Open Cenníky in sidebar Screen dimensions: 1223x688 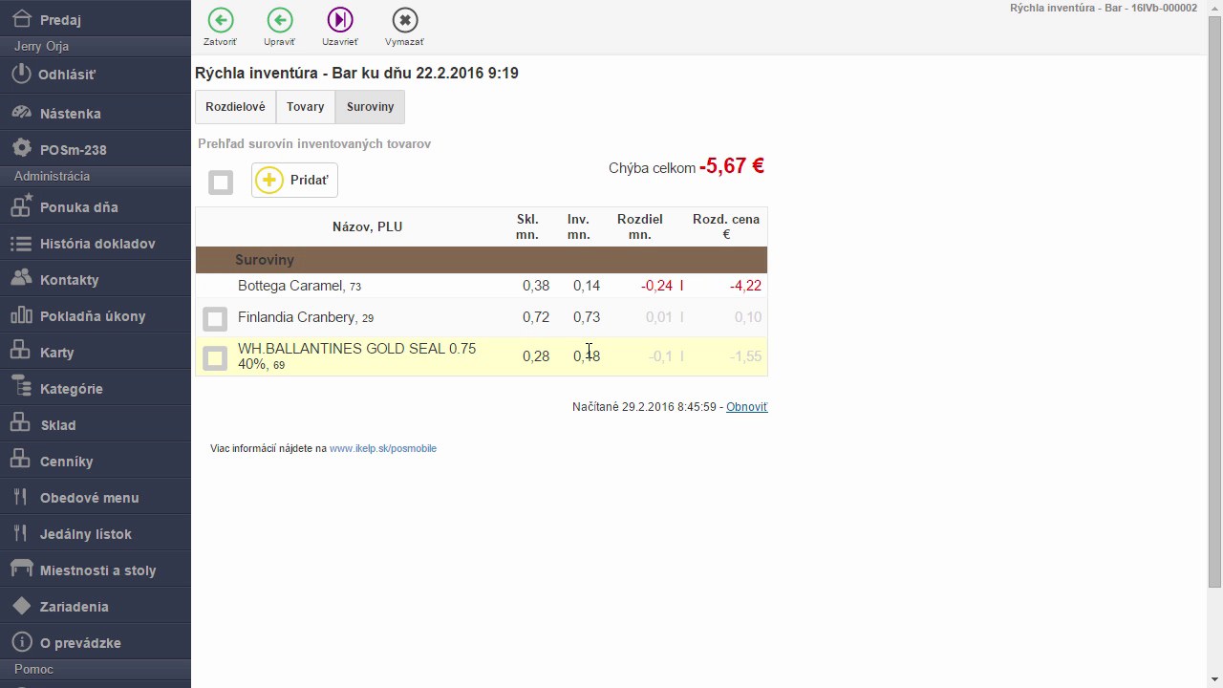point(96,461)
